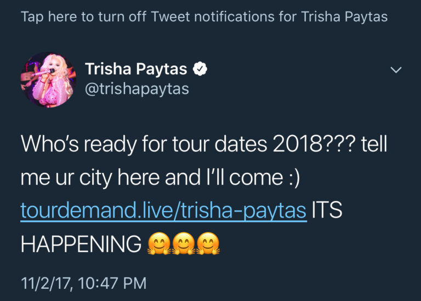Tap "Trisha Paytas" in the notification banner
The height and width of the screenshot is (301, 421).
(x=344, y=16)
